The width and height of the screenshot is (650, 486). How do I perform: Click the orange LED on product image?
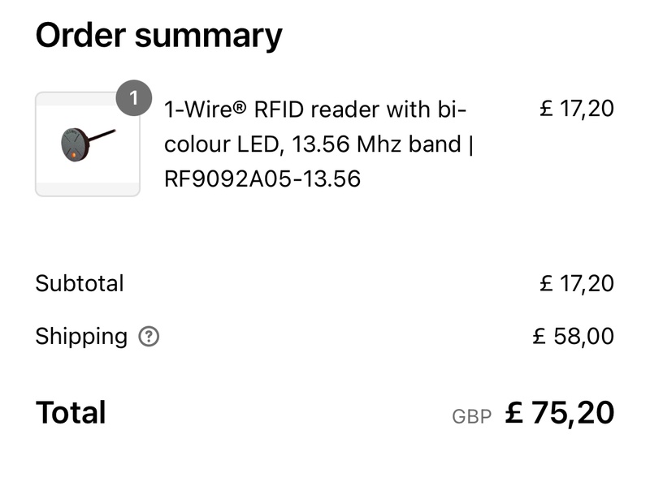click(73, 155)
